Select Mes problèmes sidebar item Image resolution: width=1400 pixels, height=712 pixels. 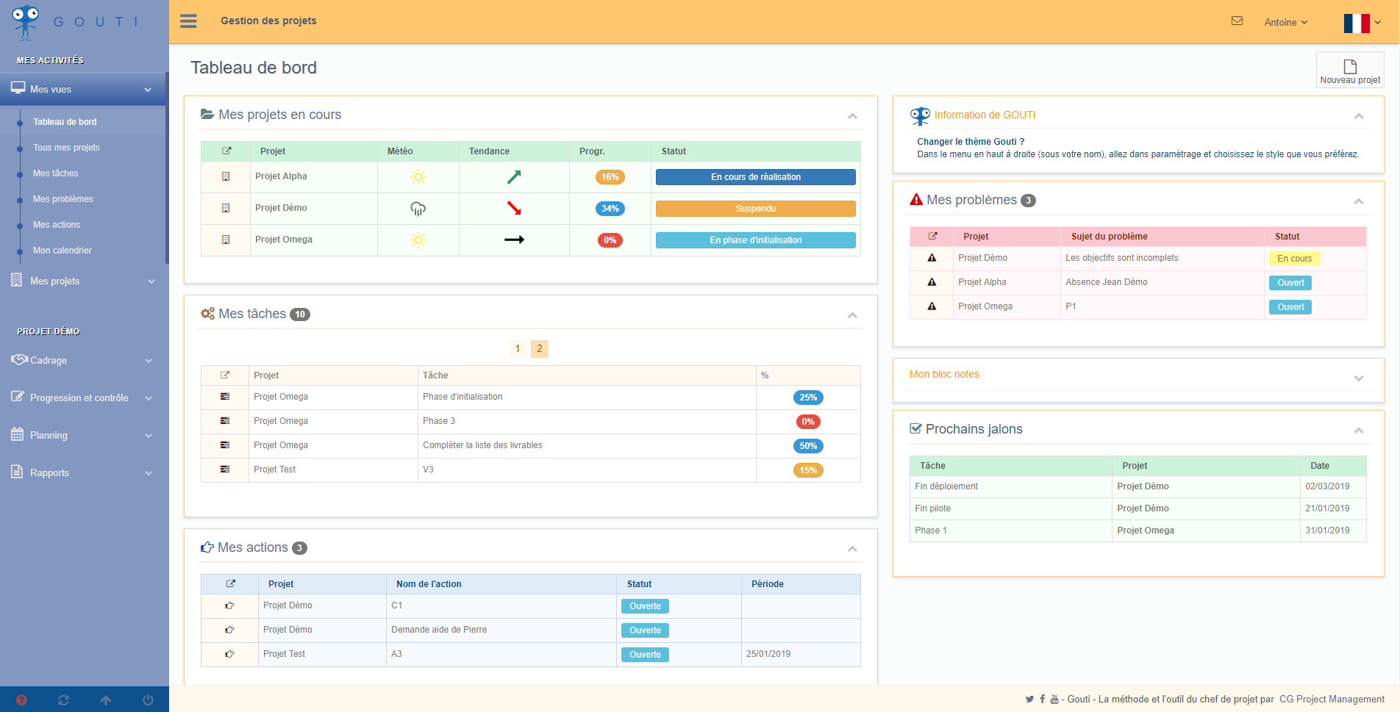pyautogui.click(x=63, y=199)
